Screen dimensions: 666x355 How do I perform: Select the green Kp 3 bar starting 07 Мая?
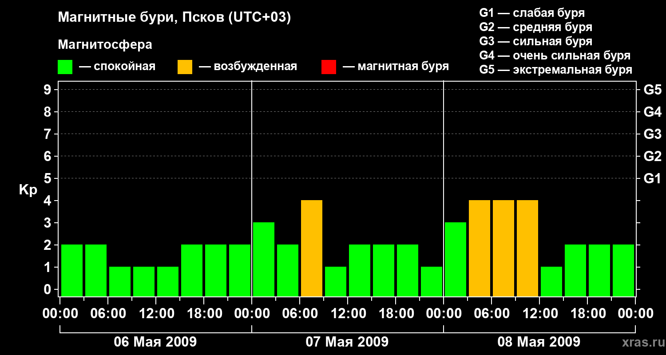point(264,259)
